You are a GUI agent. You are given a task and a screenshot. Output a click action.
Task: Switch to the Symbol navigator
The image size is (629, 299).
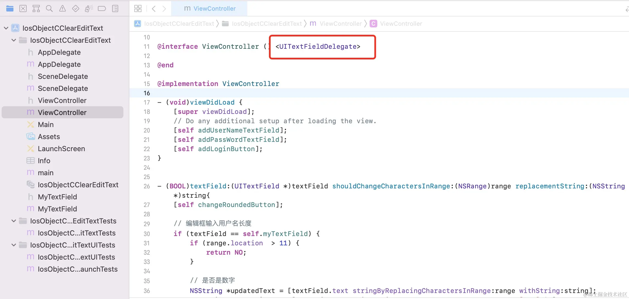(x=36, y=9)
